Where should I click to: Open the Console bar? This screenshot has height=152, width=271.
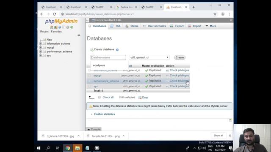94,129
